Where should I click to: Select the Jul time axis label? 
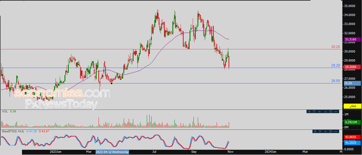tap(154, 152)
